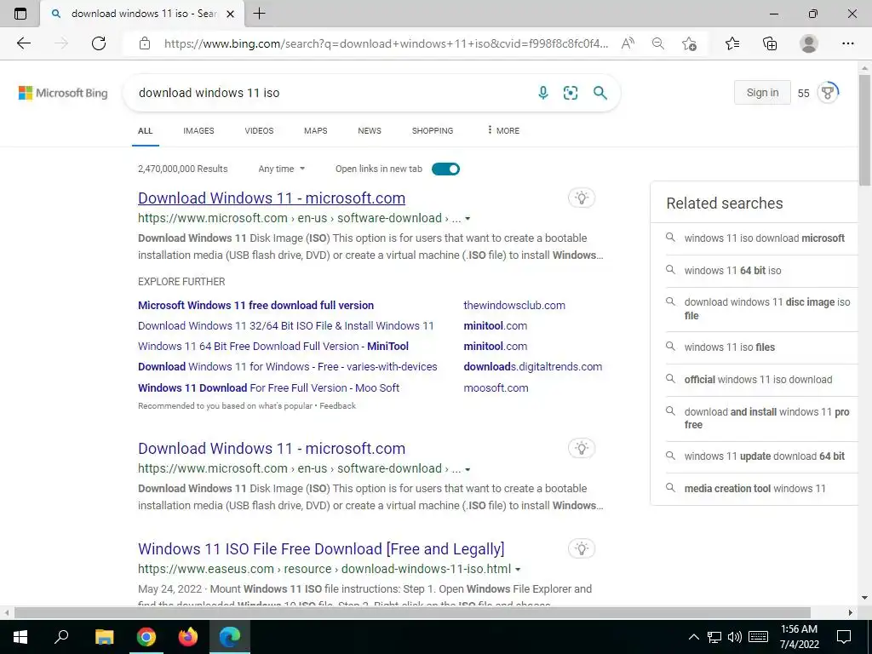Adjust volume via taskbar speaker icon

(735, 637)
